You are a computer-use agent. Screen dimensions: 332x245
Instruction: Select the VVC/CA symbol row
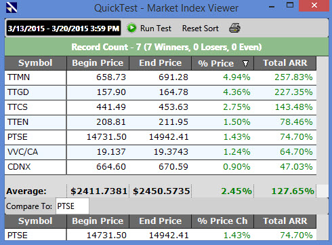(161, 152)
